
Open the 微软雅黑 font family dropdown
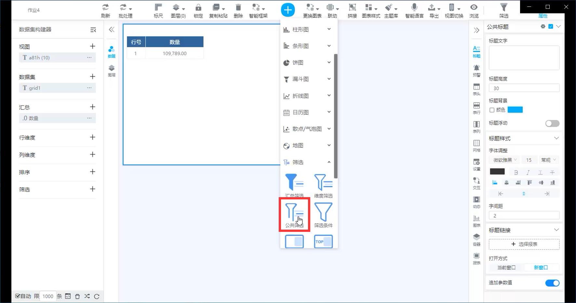click(505, 160)
